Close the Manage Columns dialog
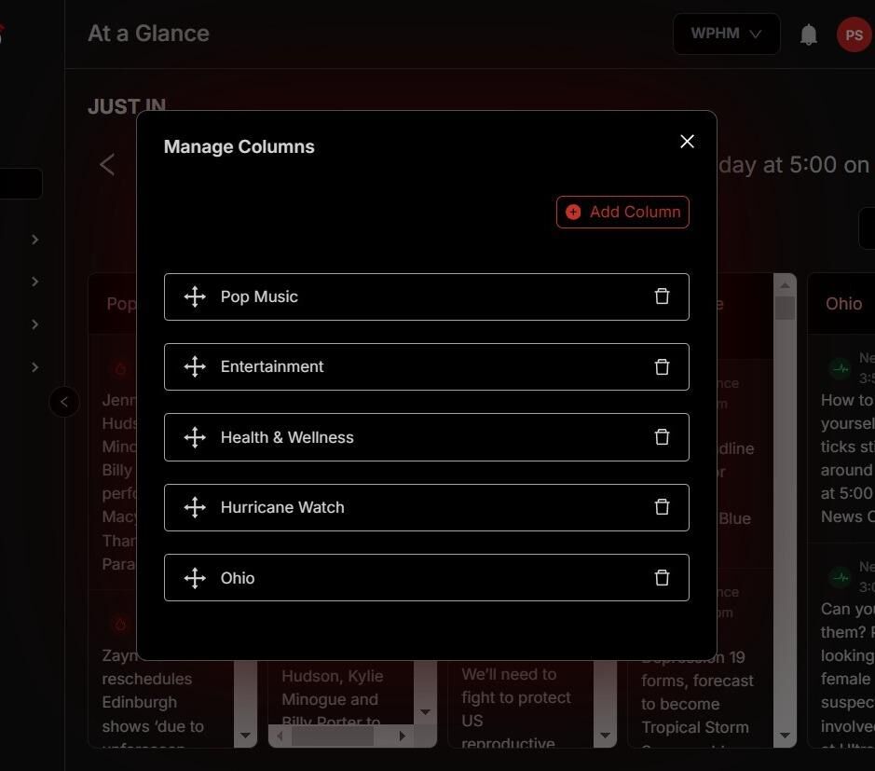This screenshot has height=771, width=875. coord(687,142)
